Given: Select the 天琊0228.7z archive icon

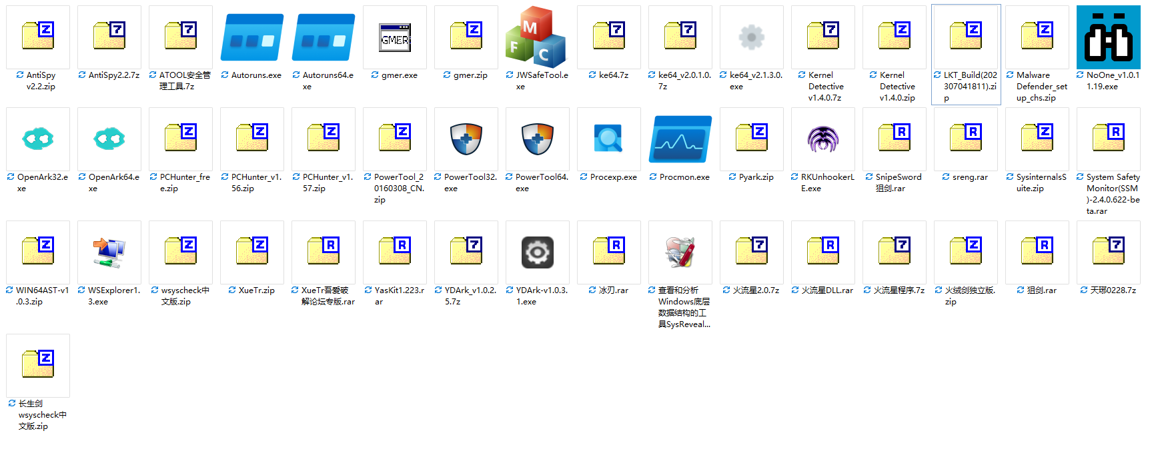Looking at the screenshot, I should pos(1109,252).
